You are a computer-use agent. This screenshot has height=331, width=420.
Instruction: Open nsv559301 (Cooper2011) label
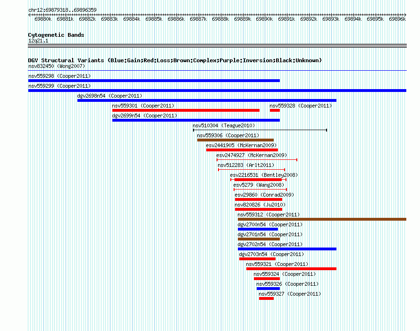coord(143,106)
